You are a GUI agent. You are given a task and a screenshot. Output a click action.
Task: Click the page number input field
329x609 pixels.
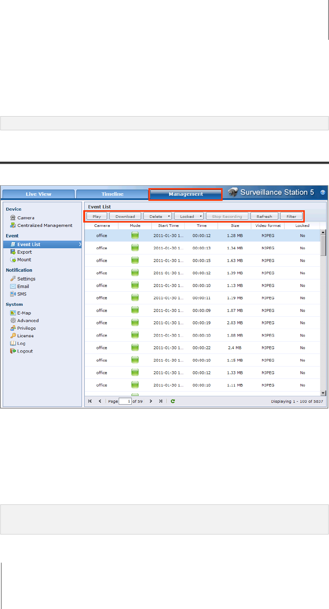125,401
